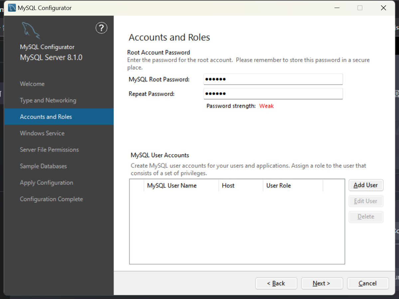This screenshot has height=299, width=399.
Task: Go to the Welcome step
Action: pos(32,84)
